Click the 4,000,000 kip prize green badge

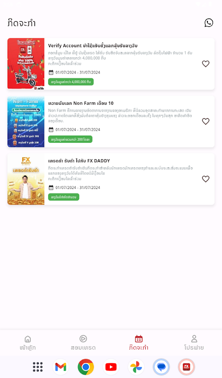pyautogui.click(x=71, y=82)
